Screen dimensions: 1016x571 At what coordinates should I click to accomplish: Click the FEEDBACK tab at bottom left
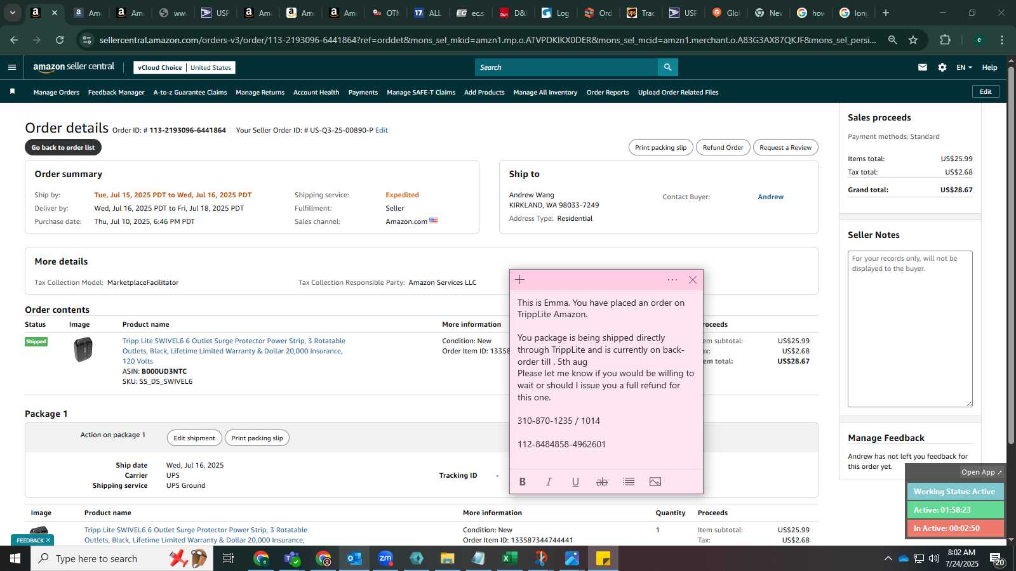click(x=32, y=540)
